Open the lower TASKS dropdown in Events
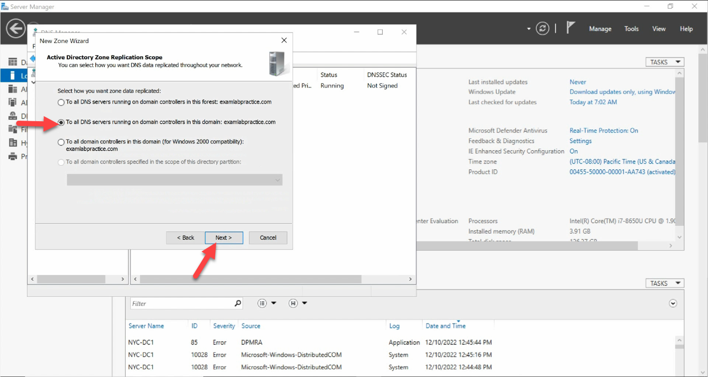708x377 pixels. [664, 283]
